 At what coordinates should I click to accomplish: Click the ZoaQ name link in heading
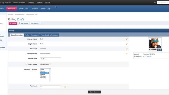point(20,19)
